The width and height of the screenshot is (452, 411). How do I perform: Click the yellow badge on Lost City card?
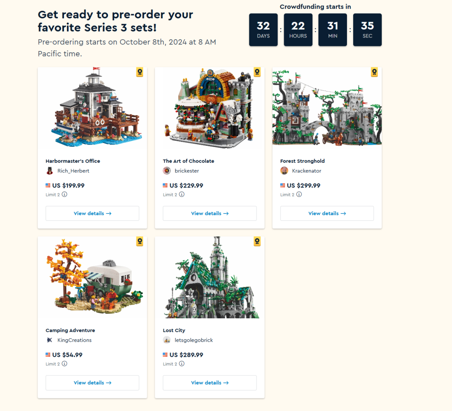coord(257,241)
